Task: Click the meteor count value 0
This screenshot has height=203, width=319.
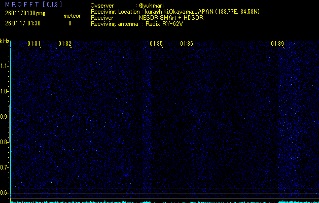Action: pos(70,23)
